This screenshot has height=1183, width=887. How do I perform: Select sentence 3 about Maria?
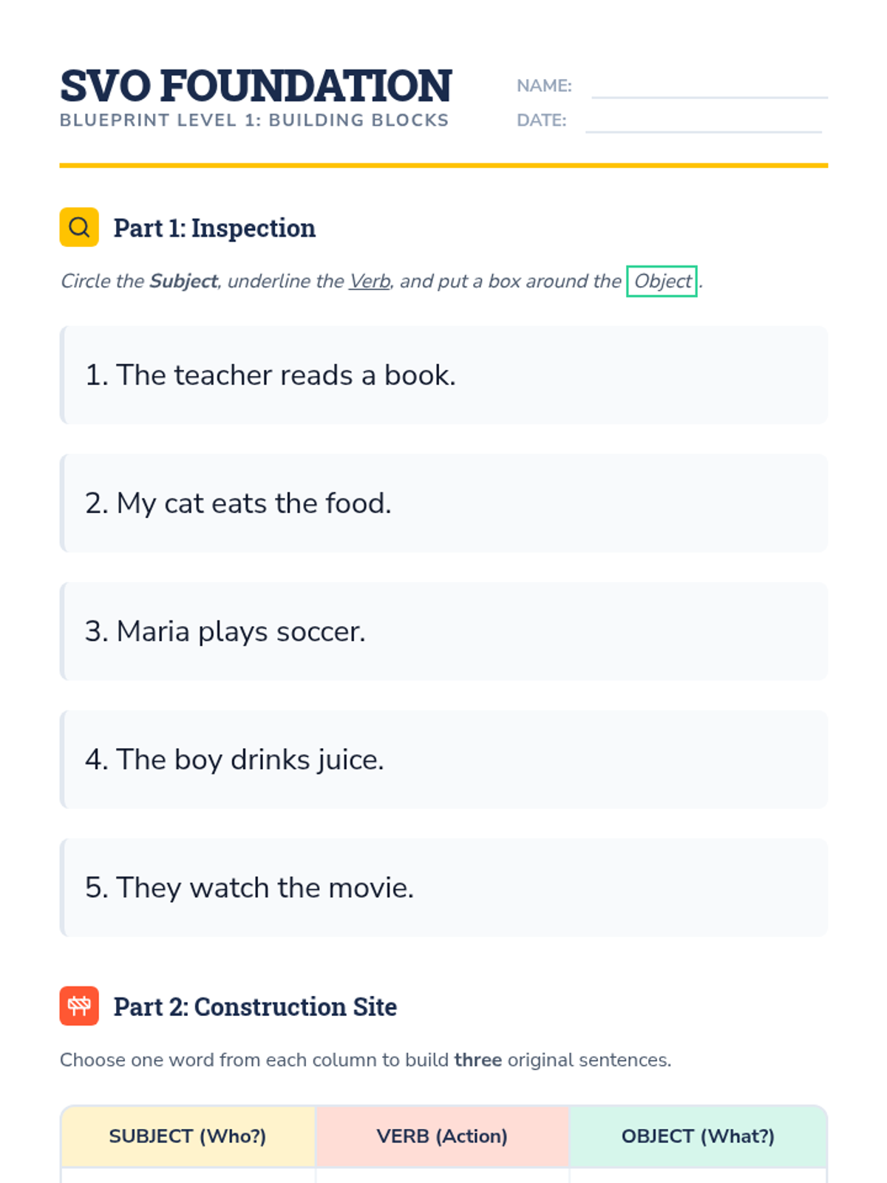(x=225, y=631)
